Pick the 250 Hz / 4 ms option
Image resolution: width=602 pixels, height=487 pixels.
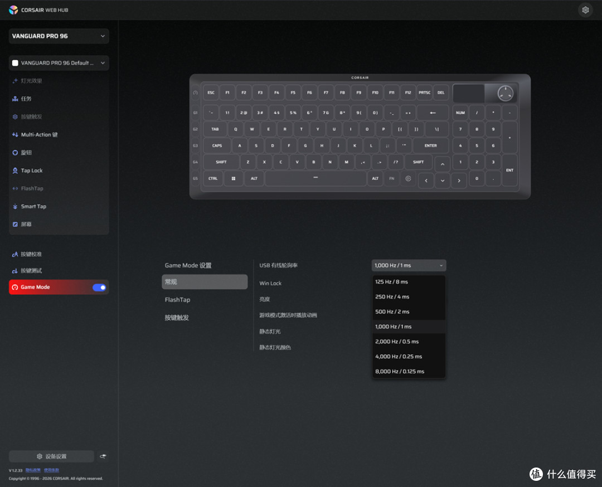(409, 296)
